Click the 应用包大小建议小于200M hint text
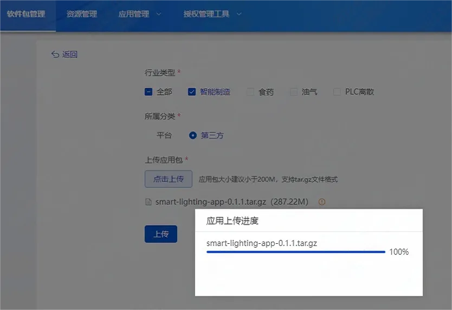Screen dimensions: 452x310 (x=268, y=180)
